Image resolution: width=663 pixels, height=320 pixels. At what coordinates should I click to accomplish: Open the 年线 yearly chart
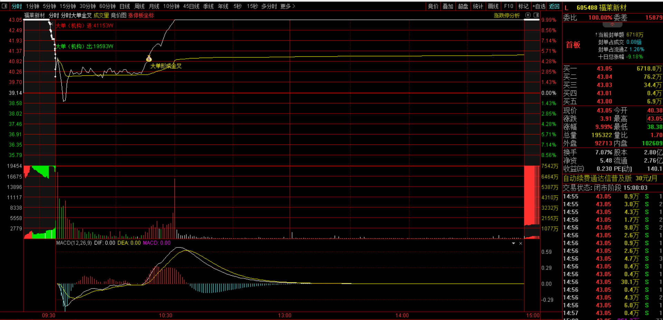[x=223, y=6]
